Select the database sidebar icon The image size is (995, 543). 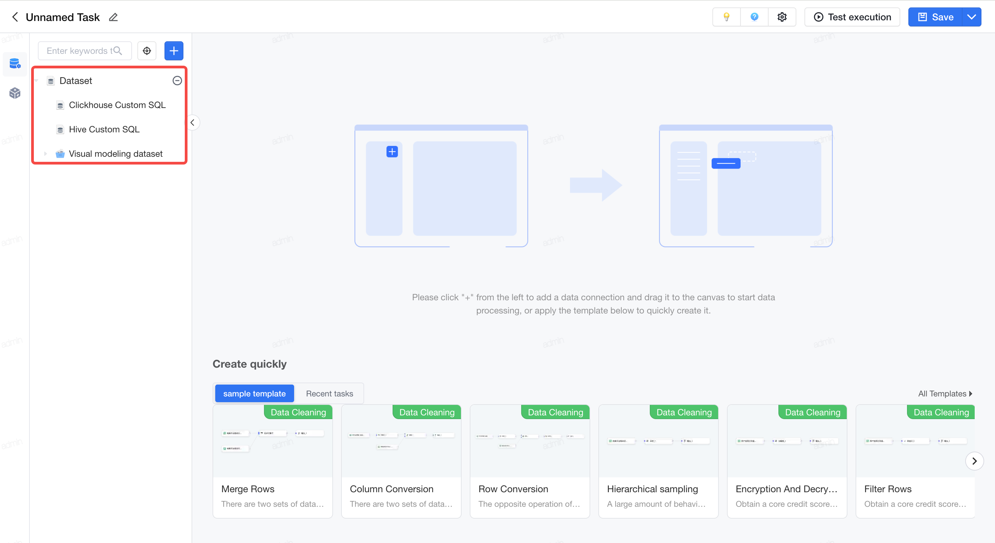tap(15, 63)
